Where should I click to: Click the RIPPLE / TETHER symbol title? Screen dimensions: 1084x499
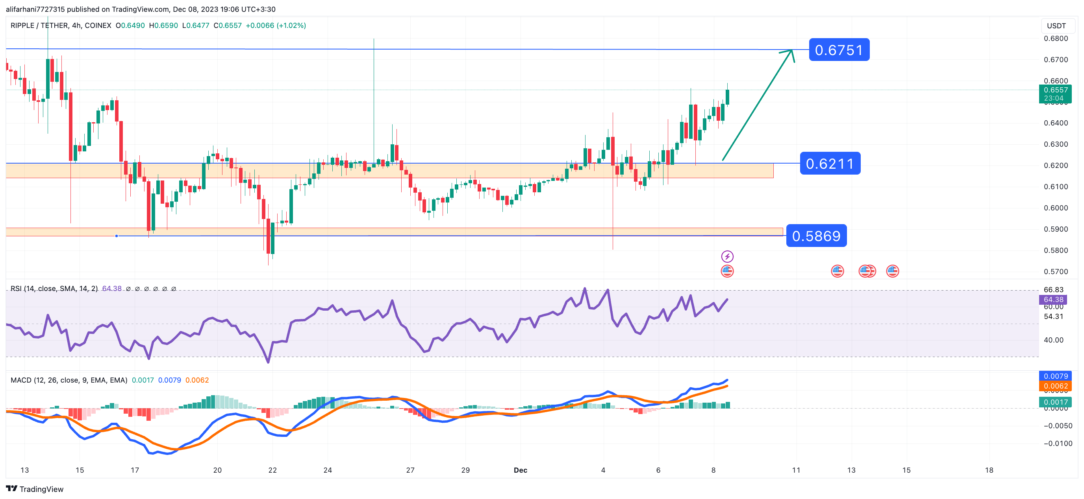point(39,26)
